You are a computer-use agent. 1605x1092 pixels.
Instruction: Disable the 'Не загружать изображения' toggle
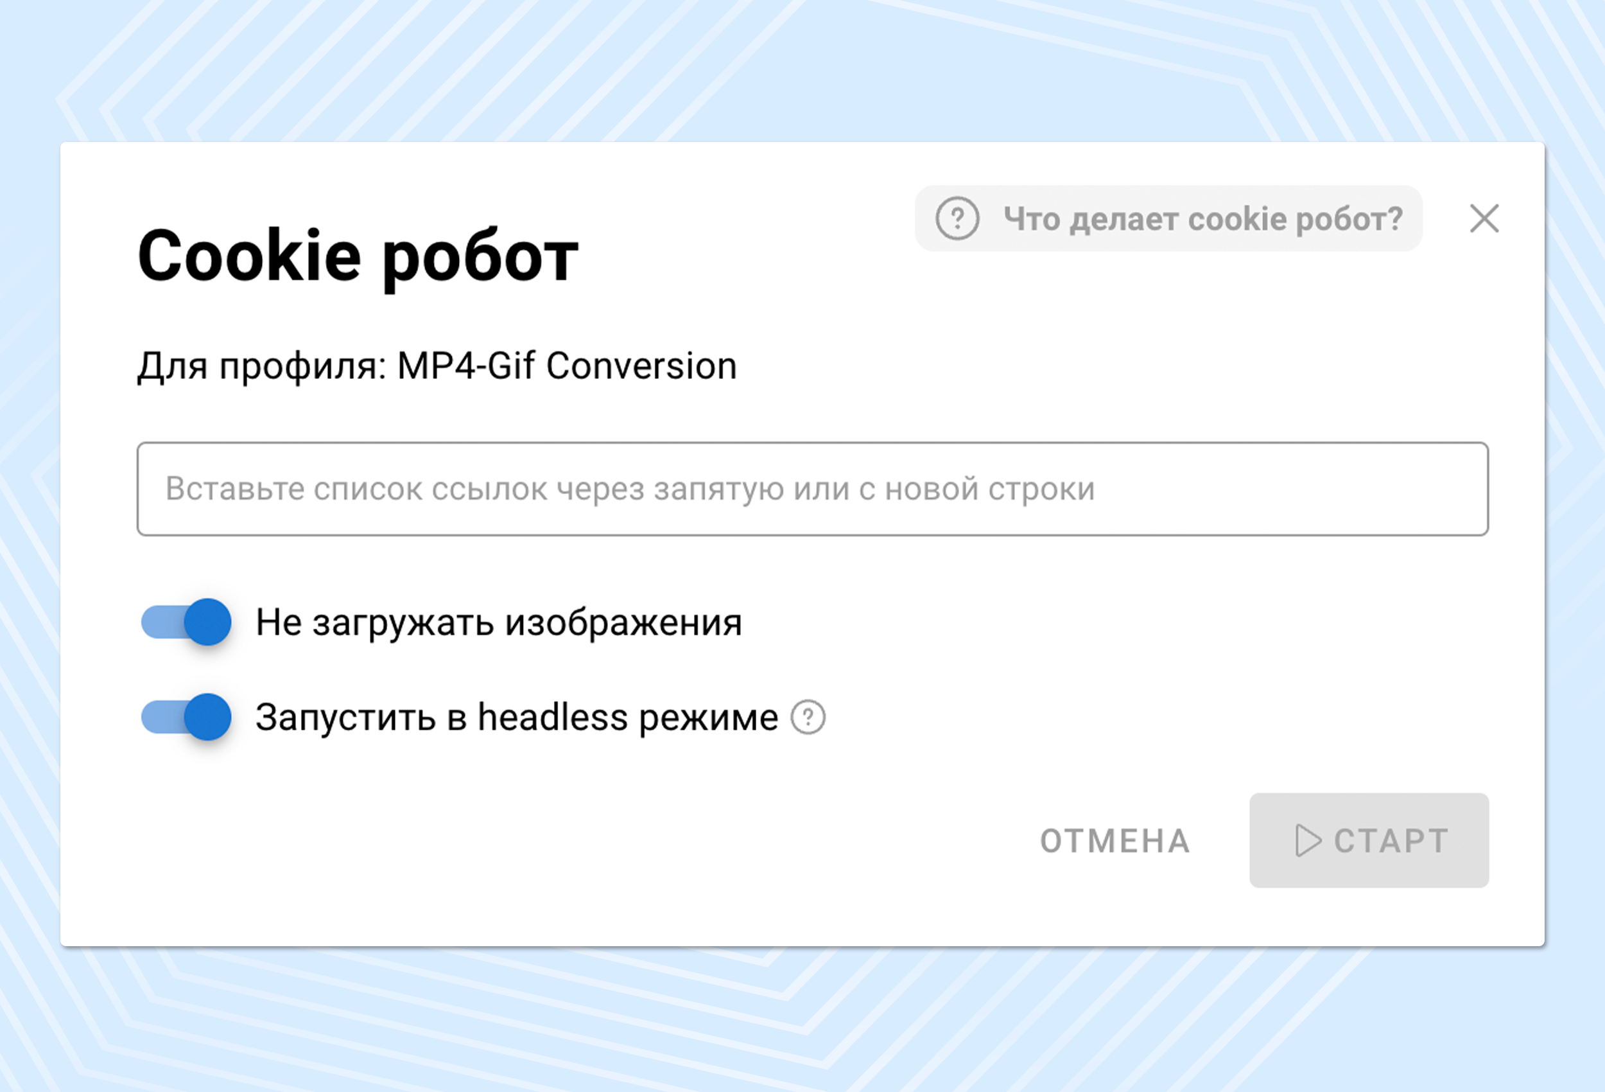(186, 622)
